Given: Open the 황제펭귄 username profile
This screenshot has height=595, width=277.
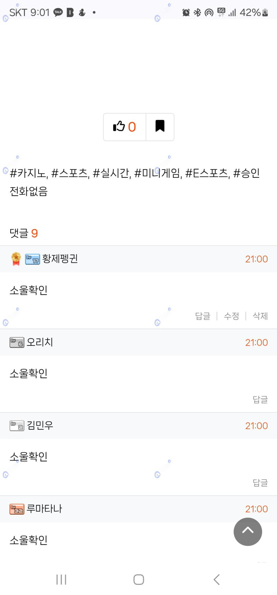Looking at the screenshot, I should pos(60,259).
